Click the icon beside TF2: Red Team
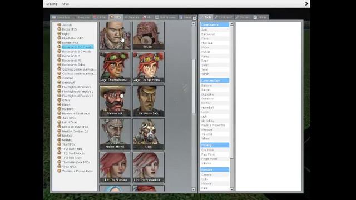This screenshot has height=200, width=356. [x=60, y=157]
